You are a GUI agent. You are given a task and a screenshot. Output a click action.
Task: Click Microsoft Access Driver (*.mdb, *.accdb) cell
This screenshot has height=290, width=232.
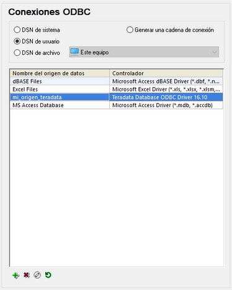coord(166,105)
